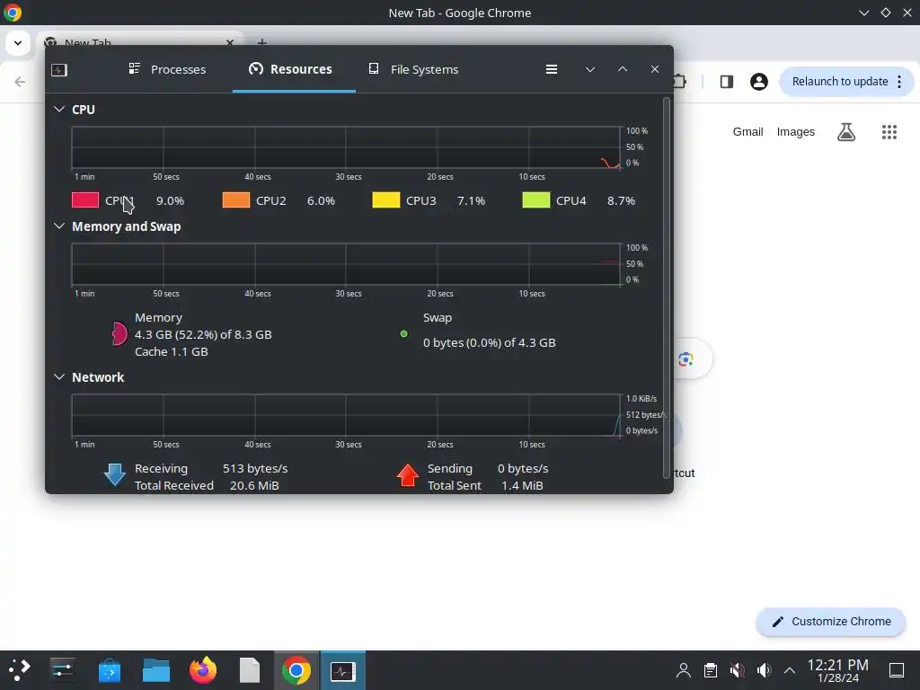Image resolution: width=920 pixels, height=690 pixels.
Task: Maximize System Monitor with up chevron
Action: 623,69
